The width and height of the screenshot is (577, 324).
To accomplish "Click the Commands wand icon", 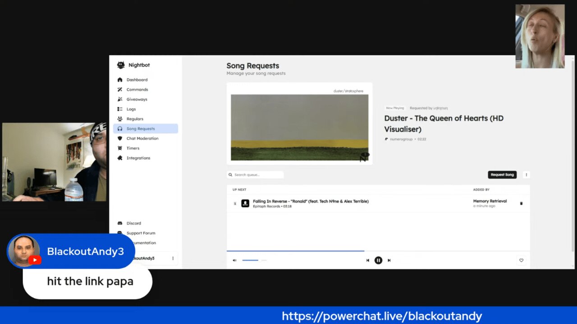I will (x=120, y=90).
